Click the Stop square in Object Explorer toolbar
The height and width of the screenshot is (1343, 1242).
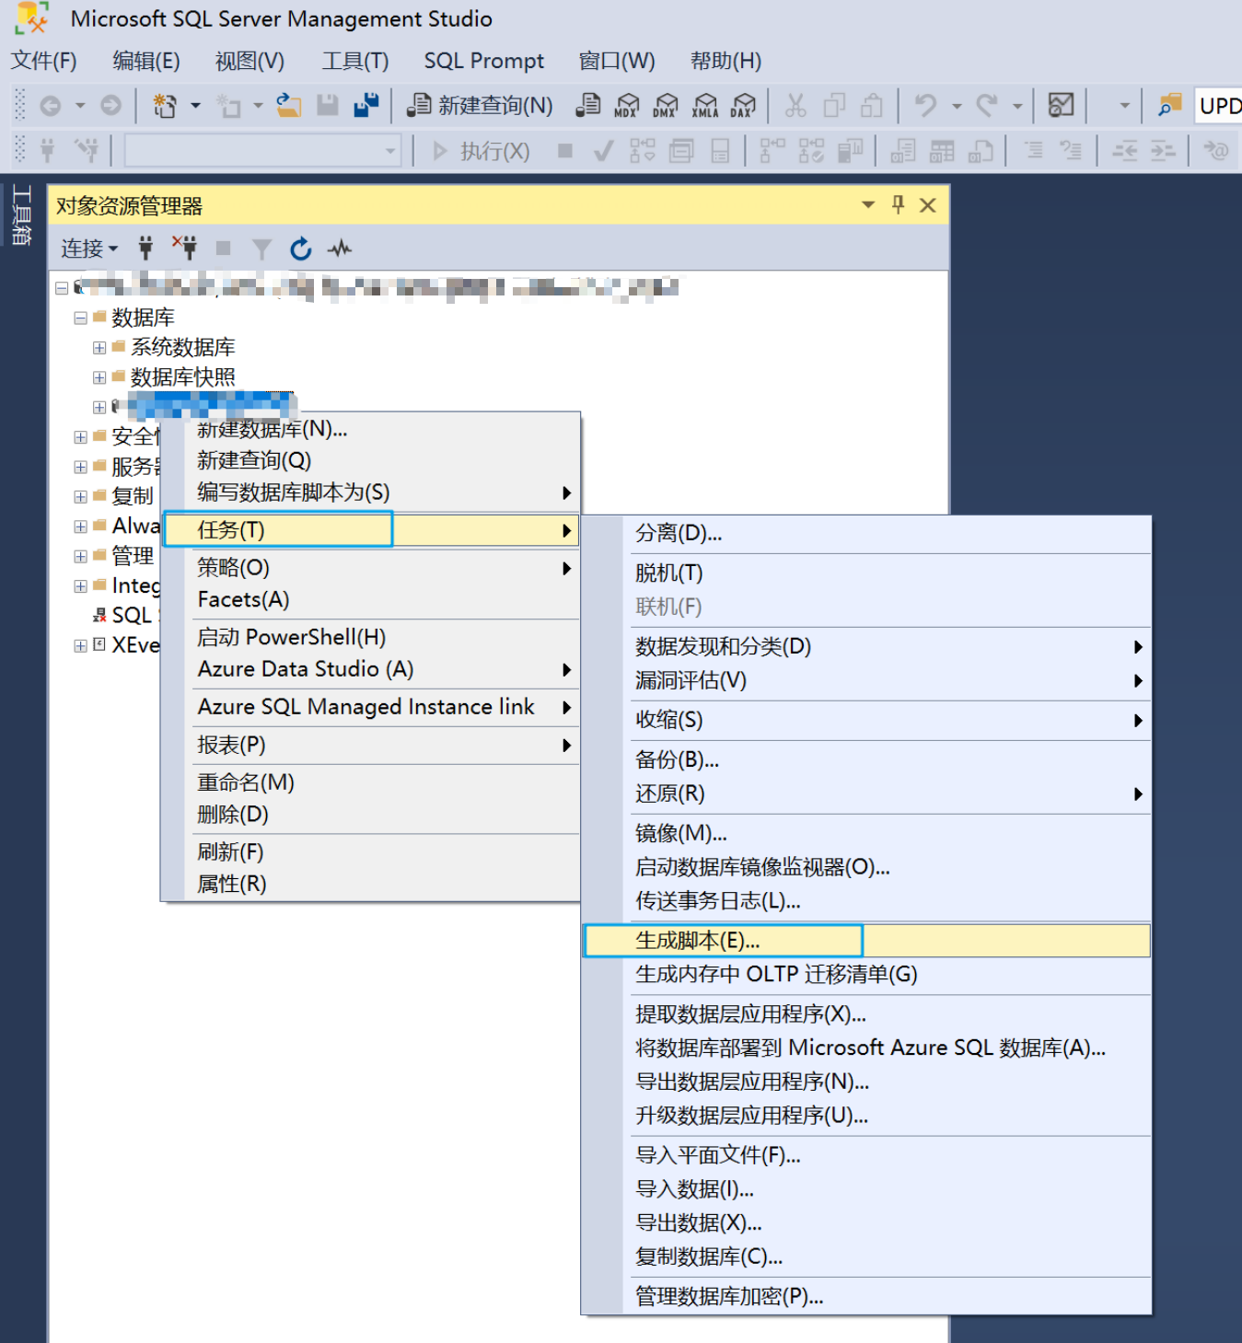(223, 248)
